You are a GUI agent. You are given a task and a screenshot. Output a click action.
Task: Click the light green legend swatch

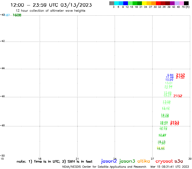tap(130, 3)
